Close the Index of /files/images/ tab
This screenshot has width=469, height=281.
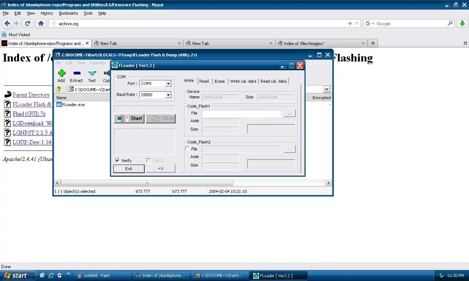coord(363,43)
